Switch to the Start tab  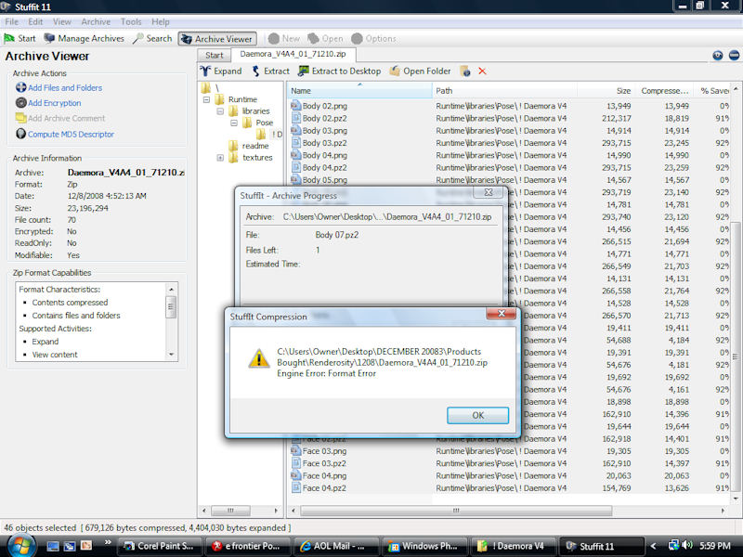point(215,55)
